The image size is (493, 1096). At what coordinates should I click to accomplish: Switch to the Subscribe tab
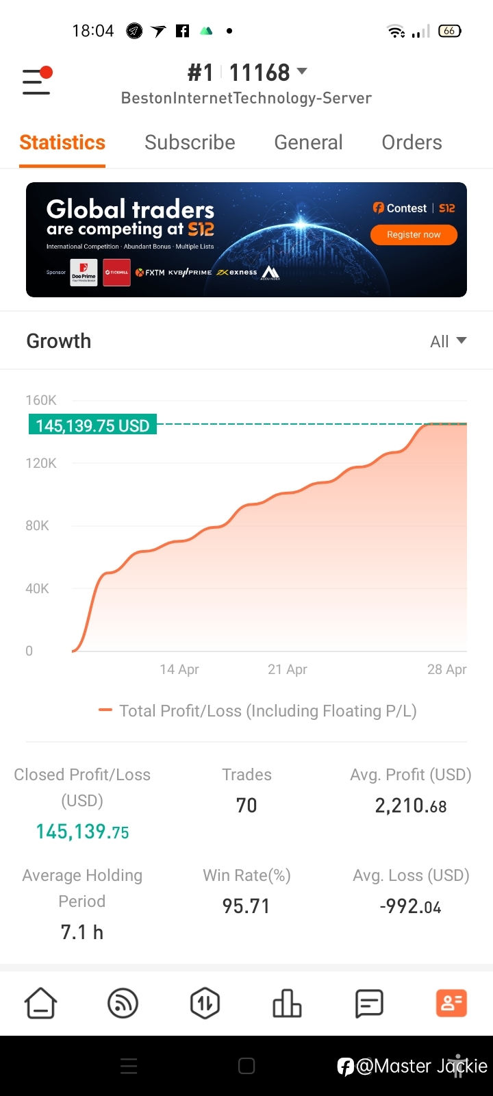[x=190, y=142]
